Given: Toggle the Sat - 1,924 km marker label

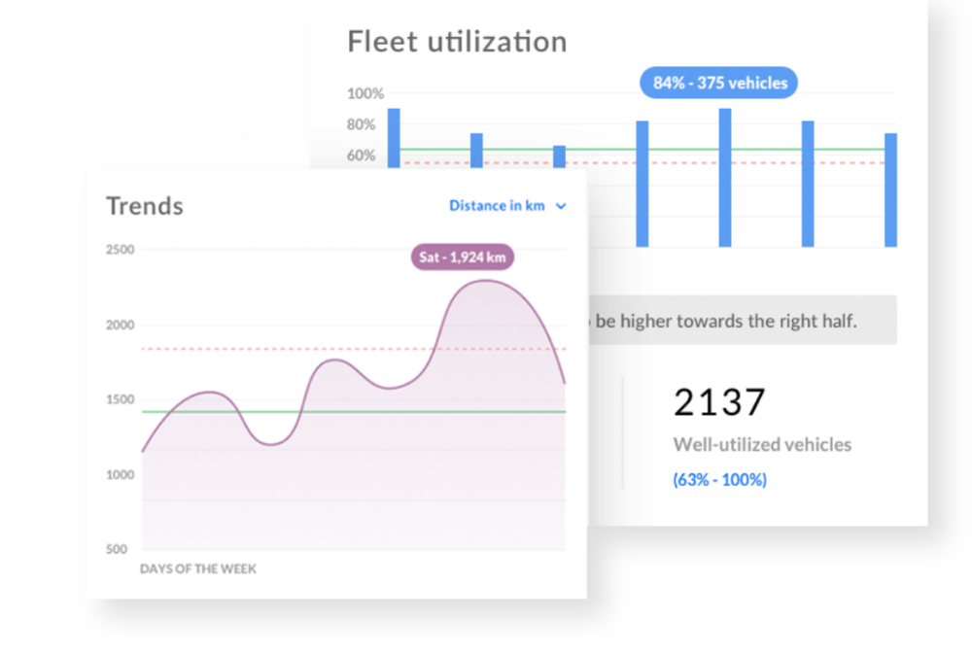Looking at the screenshot, I should (x=461, y=257).
